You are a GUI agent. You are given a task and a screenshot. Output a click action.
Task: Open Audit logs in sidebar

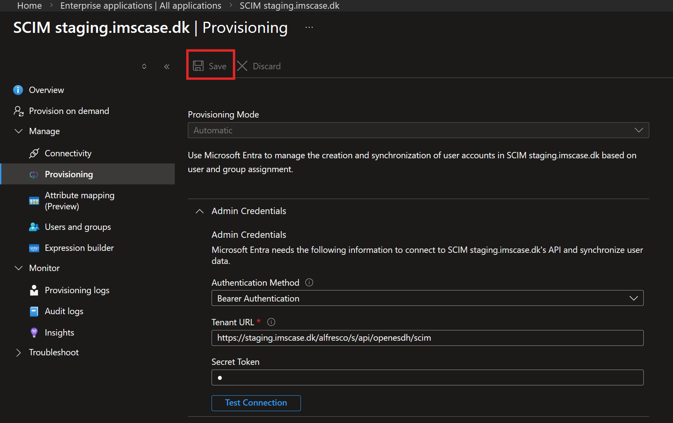pos(64,311)
